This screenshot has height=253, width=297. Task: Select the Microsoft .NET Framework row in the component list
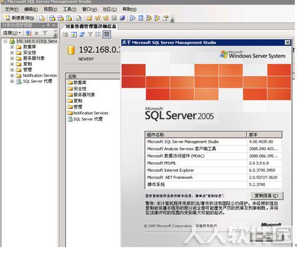coord(213,177)
